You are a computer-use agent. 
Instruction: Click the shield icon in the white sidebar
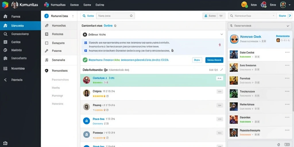click(47, 71)
